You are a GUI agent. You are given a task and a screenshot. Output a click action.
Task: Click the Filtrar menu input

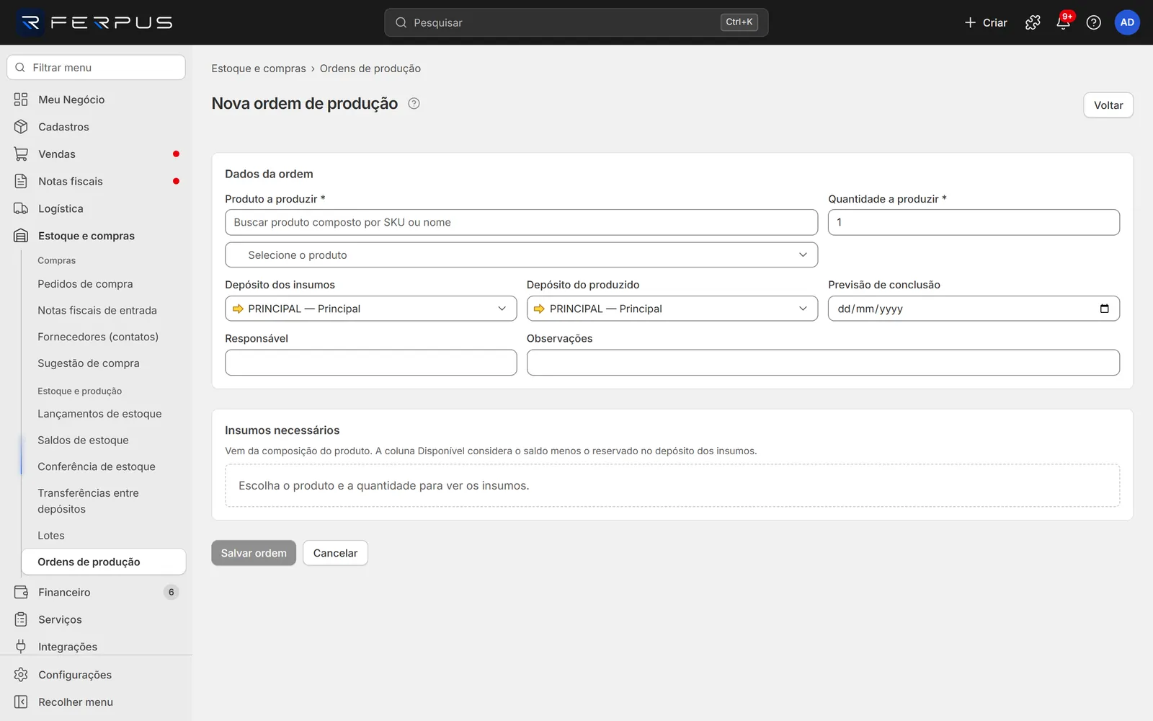96,68
